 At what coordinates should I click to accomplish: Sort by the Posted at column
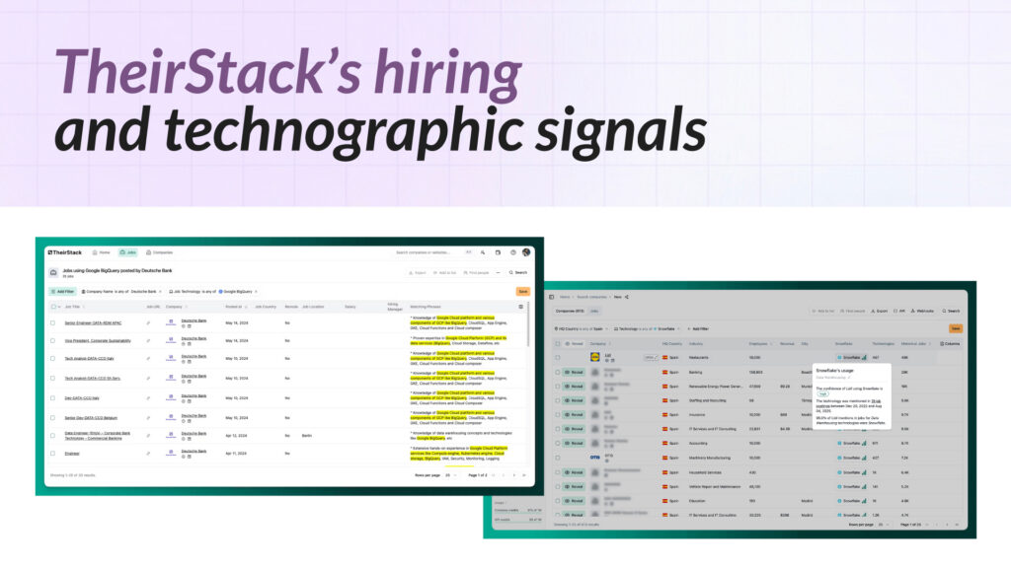point(236,308)
